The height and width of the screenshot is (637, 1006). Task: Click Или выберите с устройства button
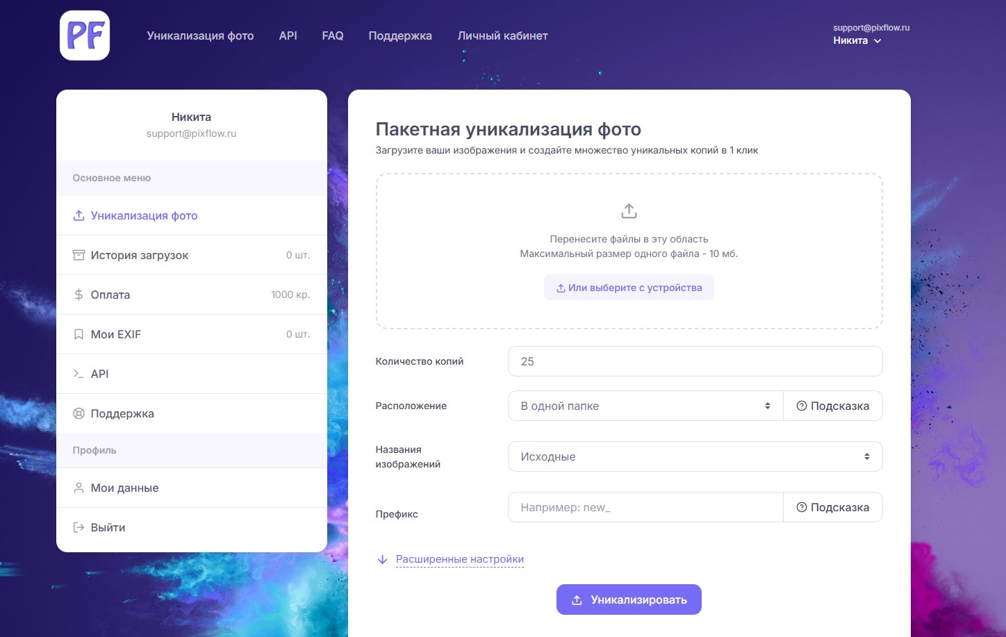(x=629, y=288)
